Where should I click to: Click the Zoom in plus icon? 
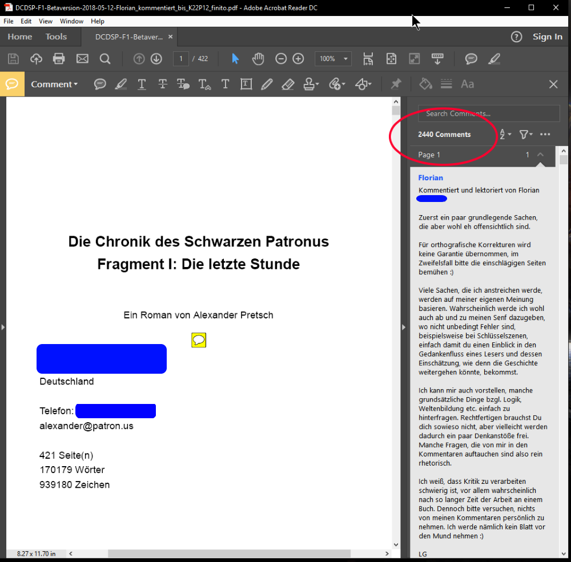298,59
